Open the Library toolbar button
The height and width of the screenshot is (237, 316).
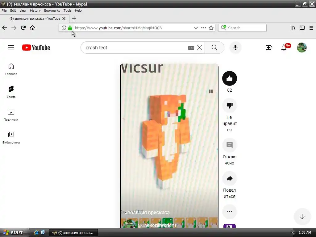[x=293, y=28]
